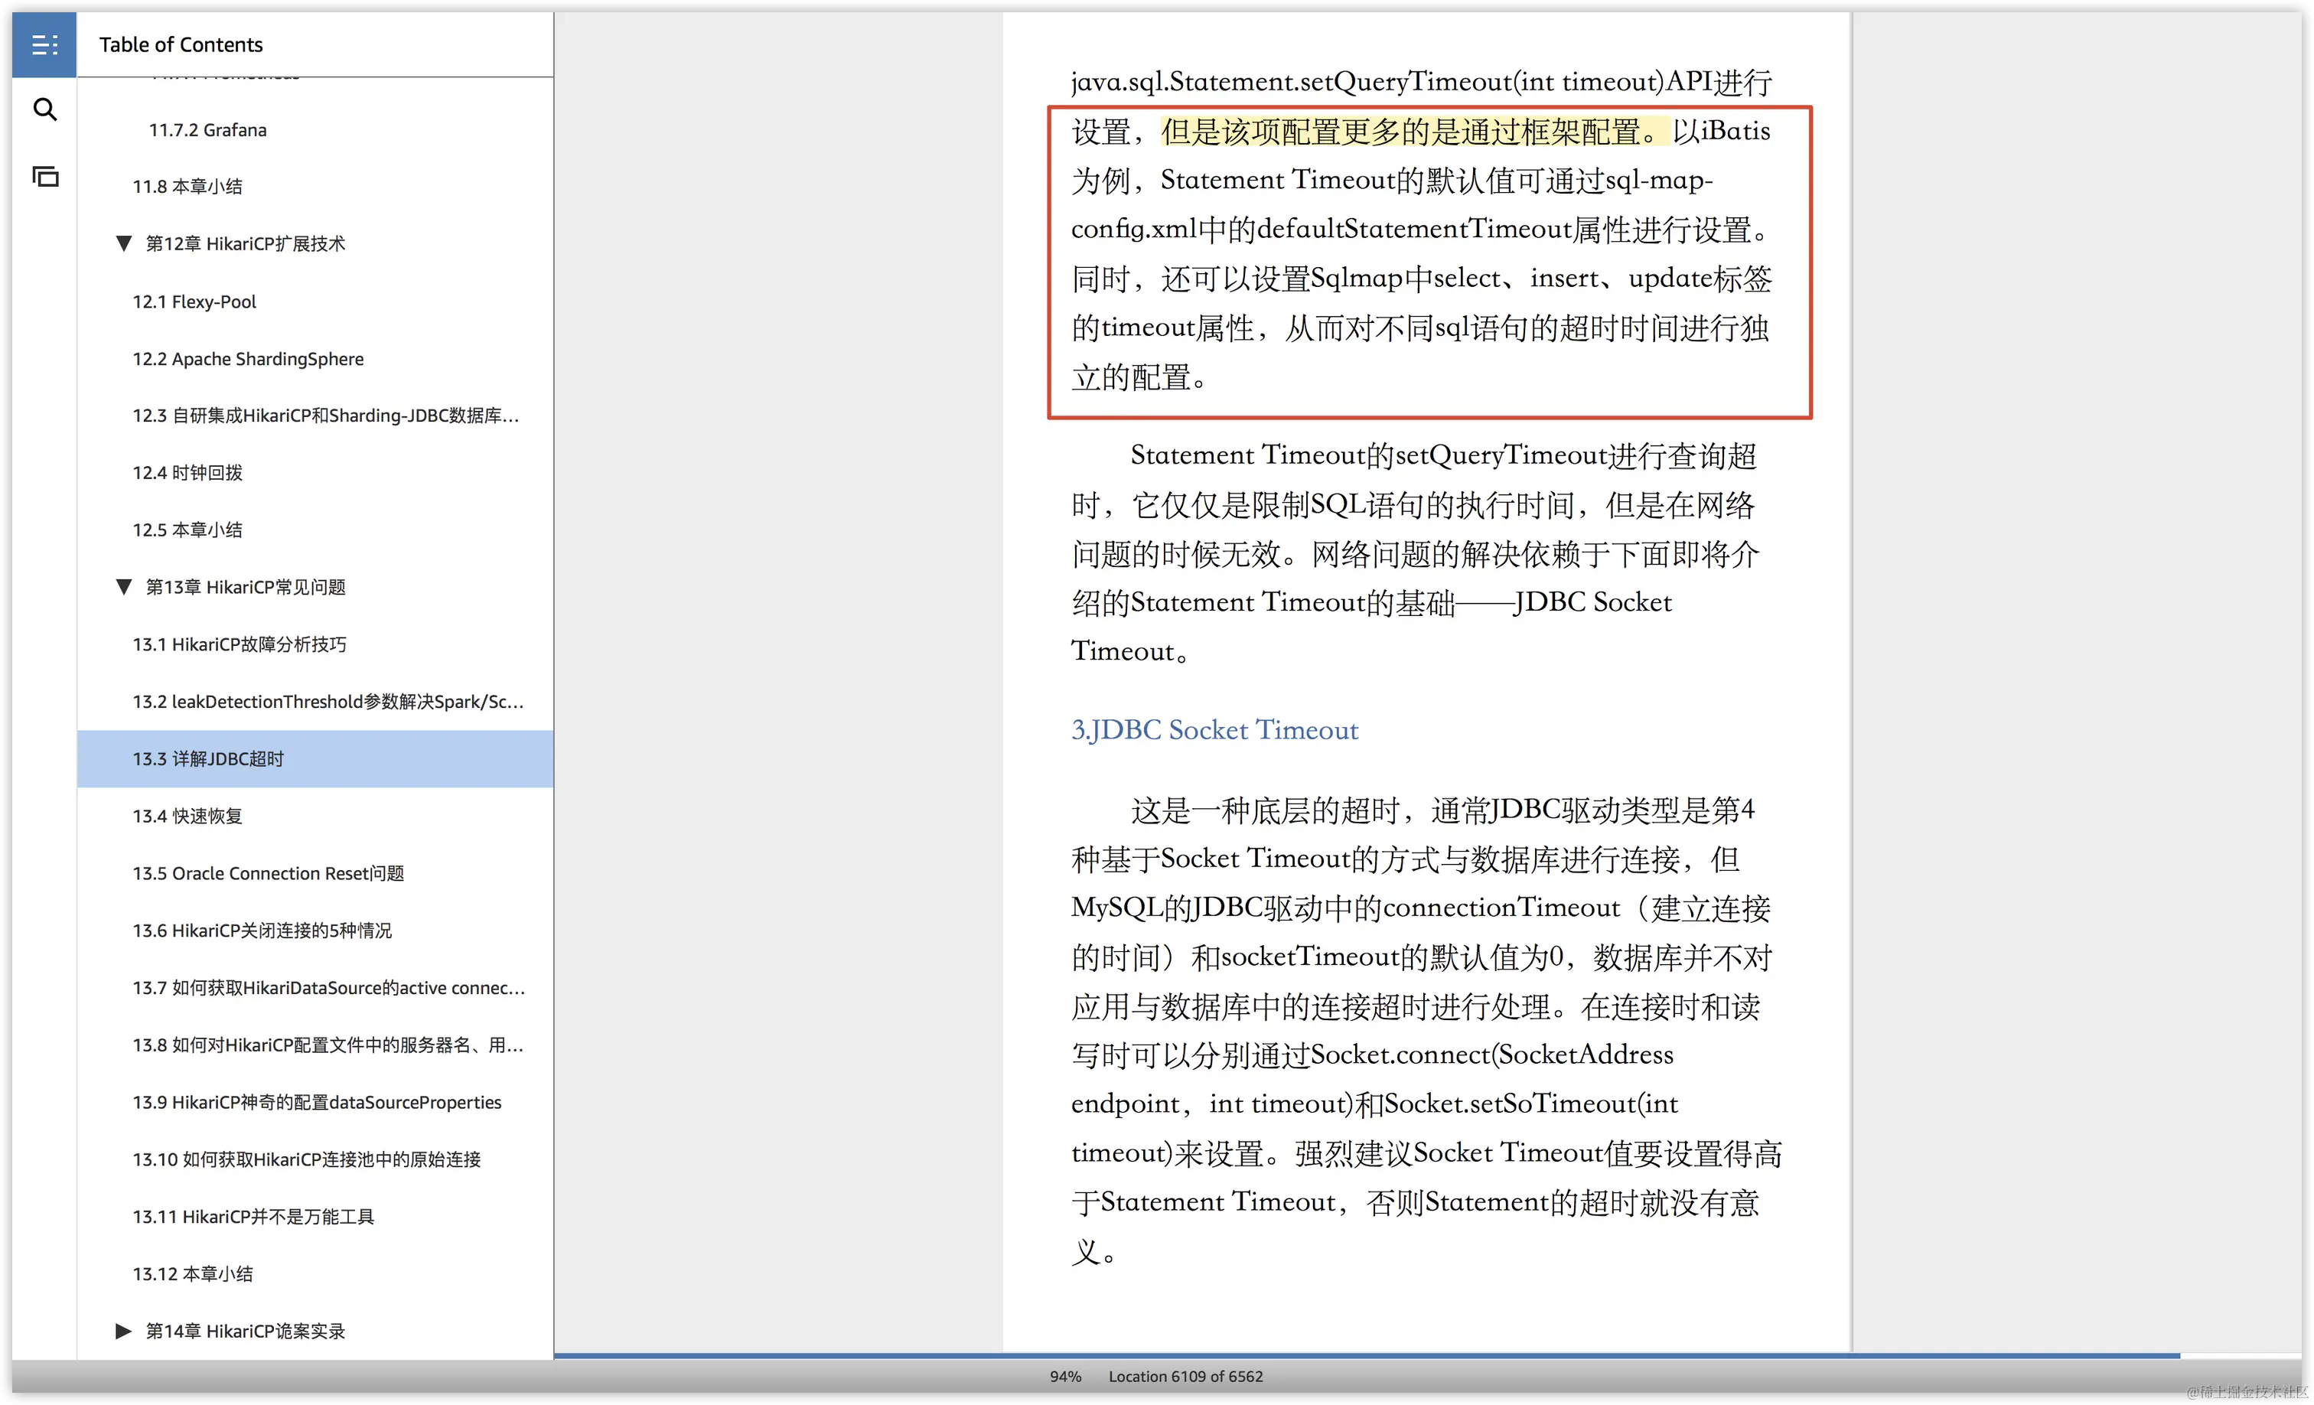Go to 13.9 HikariCP神奇的配置dataSourceProperties
This screenshot has width=2314, height=1405.
[x=317, y=1102]
